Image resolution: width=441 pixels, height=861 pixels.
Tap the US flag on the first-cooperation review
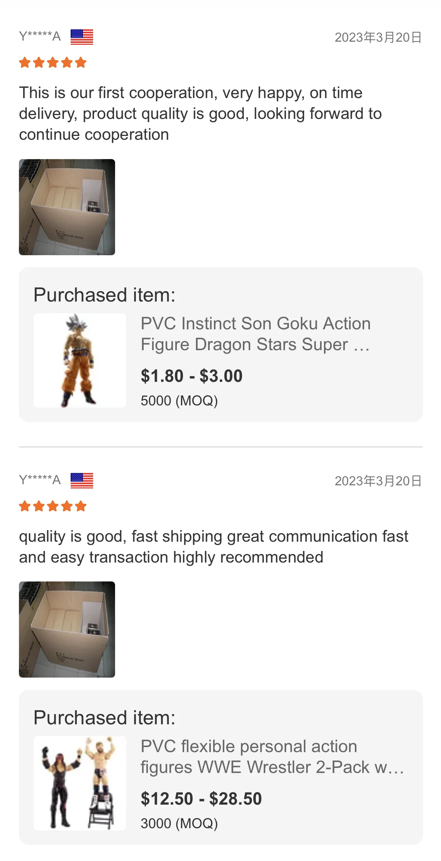pyautogui.click(x=82, y=37)
